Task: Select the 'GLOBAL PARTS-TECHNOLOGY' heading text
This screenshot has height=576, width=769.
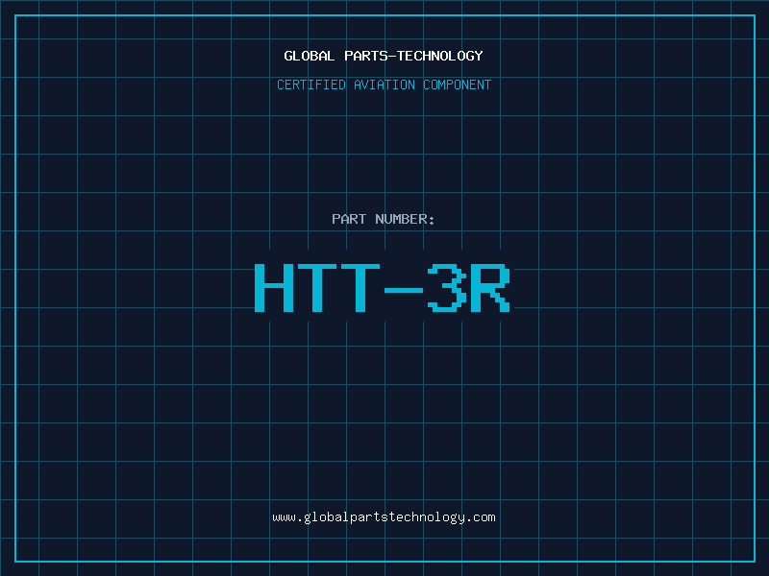Action: (x=384, y=56)
